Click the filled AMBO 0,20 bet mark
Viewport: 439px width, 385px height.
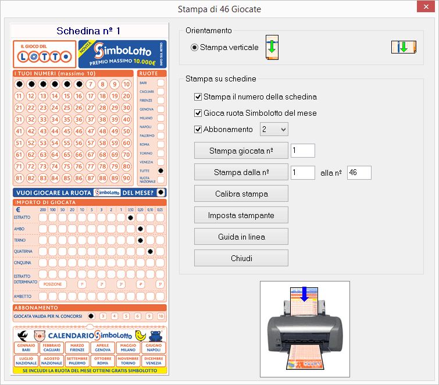141,229
